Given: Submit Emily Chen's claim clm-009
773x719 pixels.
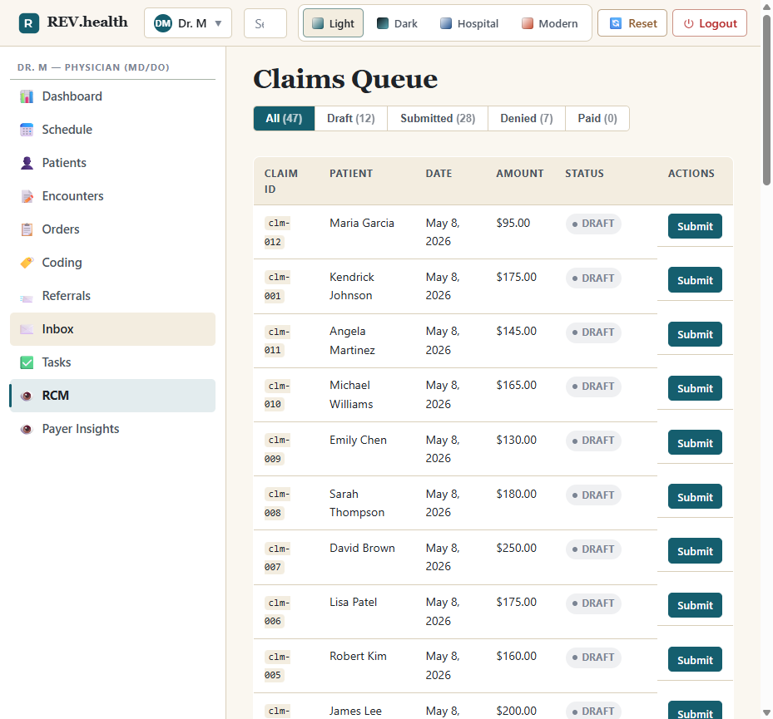Looking at the screenshot, I should pos(695,442).
